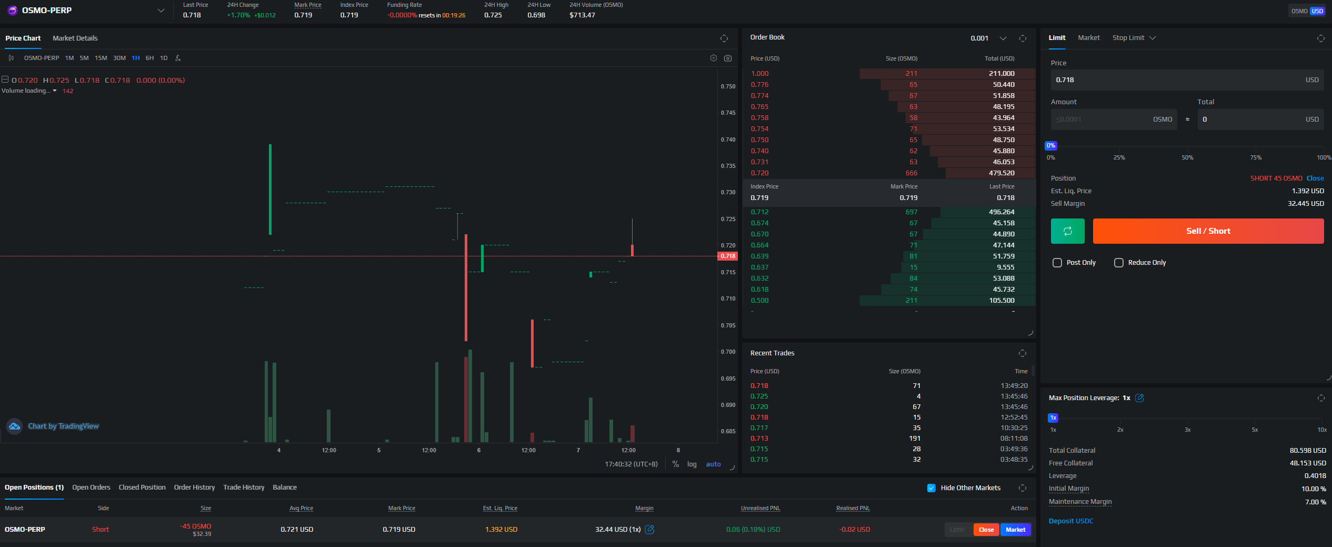This screenshot has width=1332, height=547.
Task: Click Deposit USDC link
Action: pyautogui.click(x=1071, y=521)
